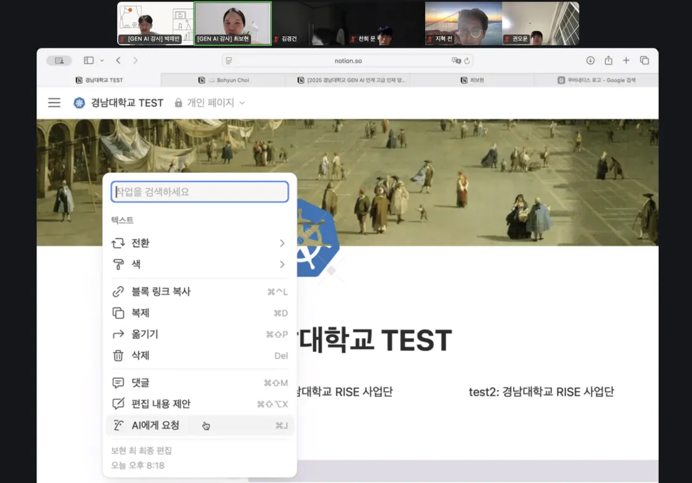Reload the page with refresh icon

pyautogui.click(x=467, y=61)
